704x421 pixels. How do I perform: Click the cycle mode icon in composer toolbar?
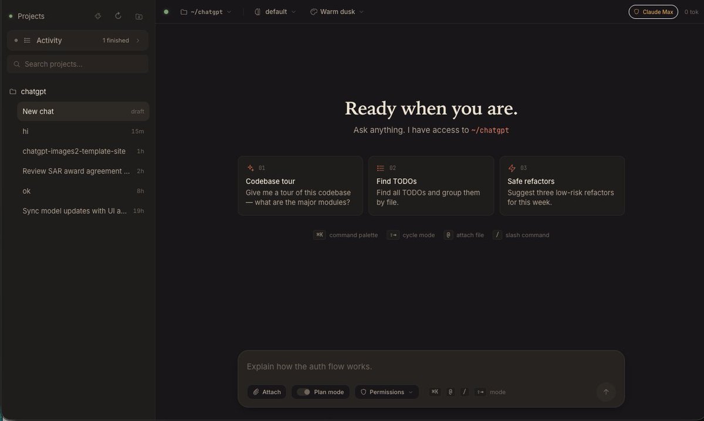point(480,392)
